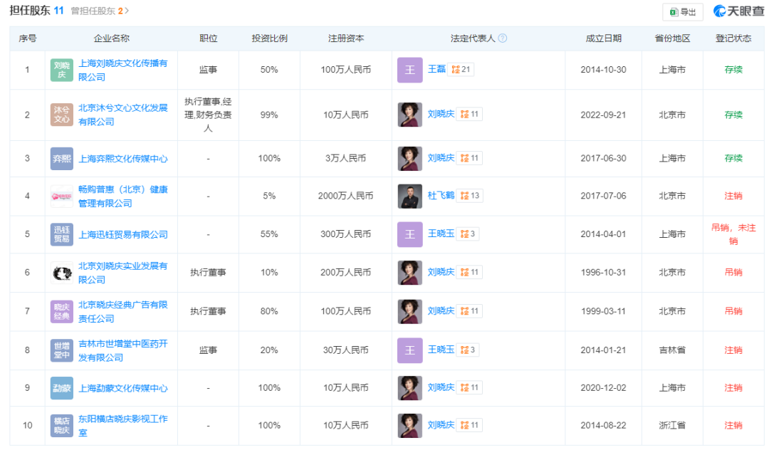Click the 北京晓庆经典广告 logo icon
769x450 pixels.
point(62,311)
